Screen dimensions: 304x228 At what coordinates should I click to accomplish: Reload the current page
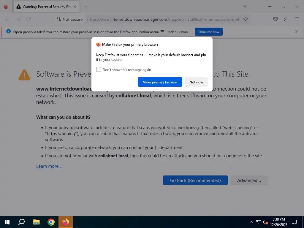pyautogui.click(x=28, y=19)
